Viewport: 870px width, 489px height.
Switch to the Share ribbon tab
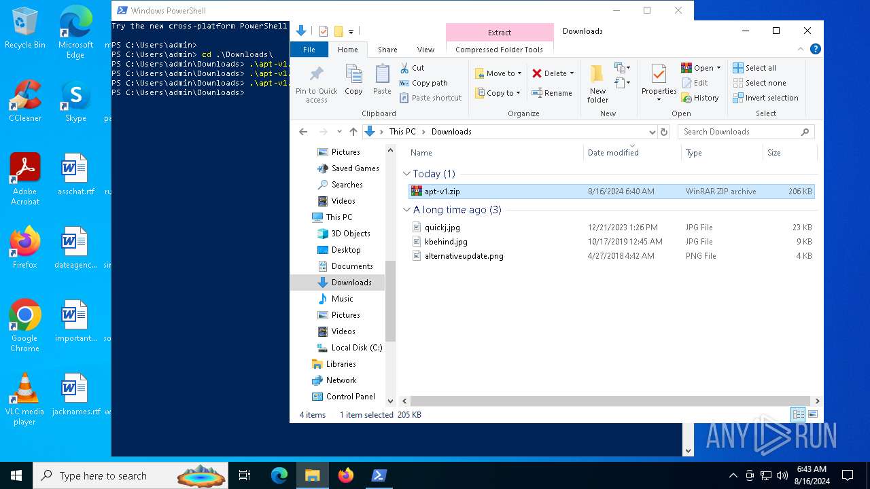(387, 50)
